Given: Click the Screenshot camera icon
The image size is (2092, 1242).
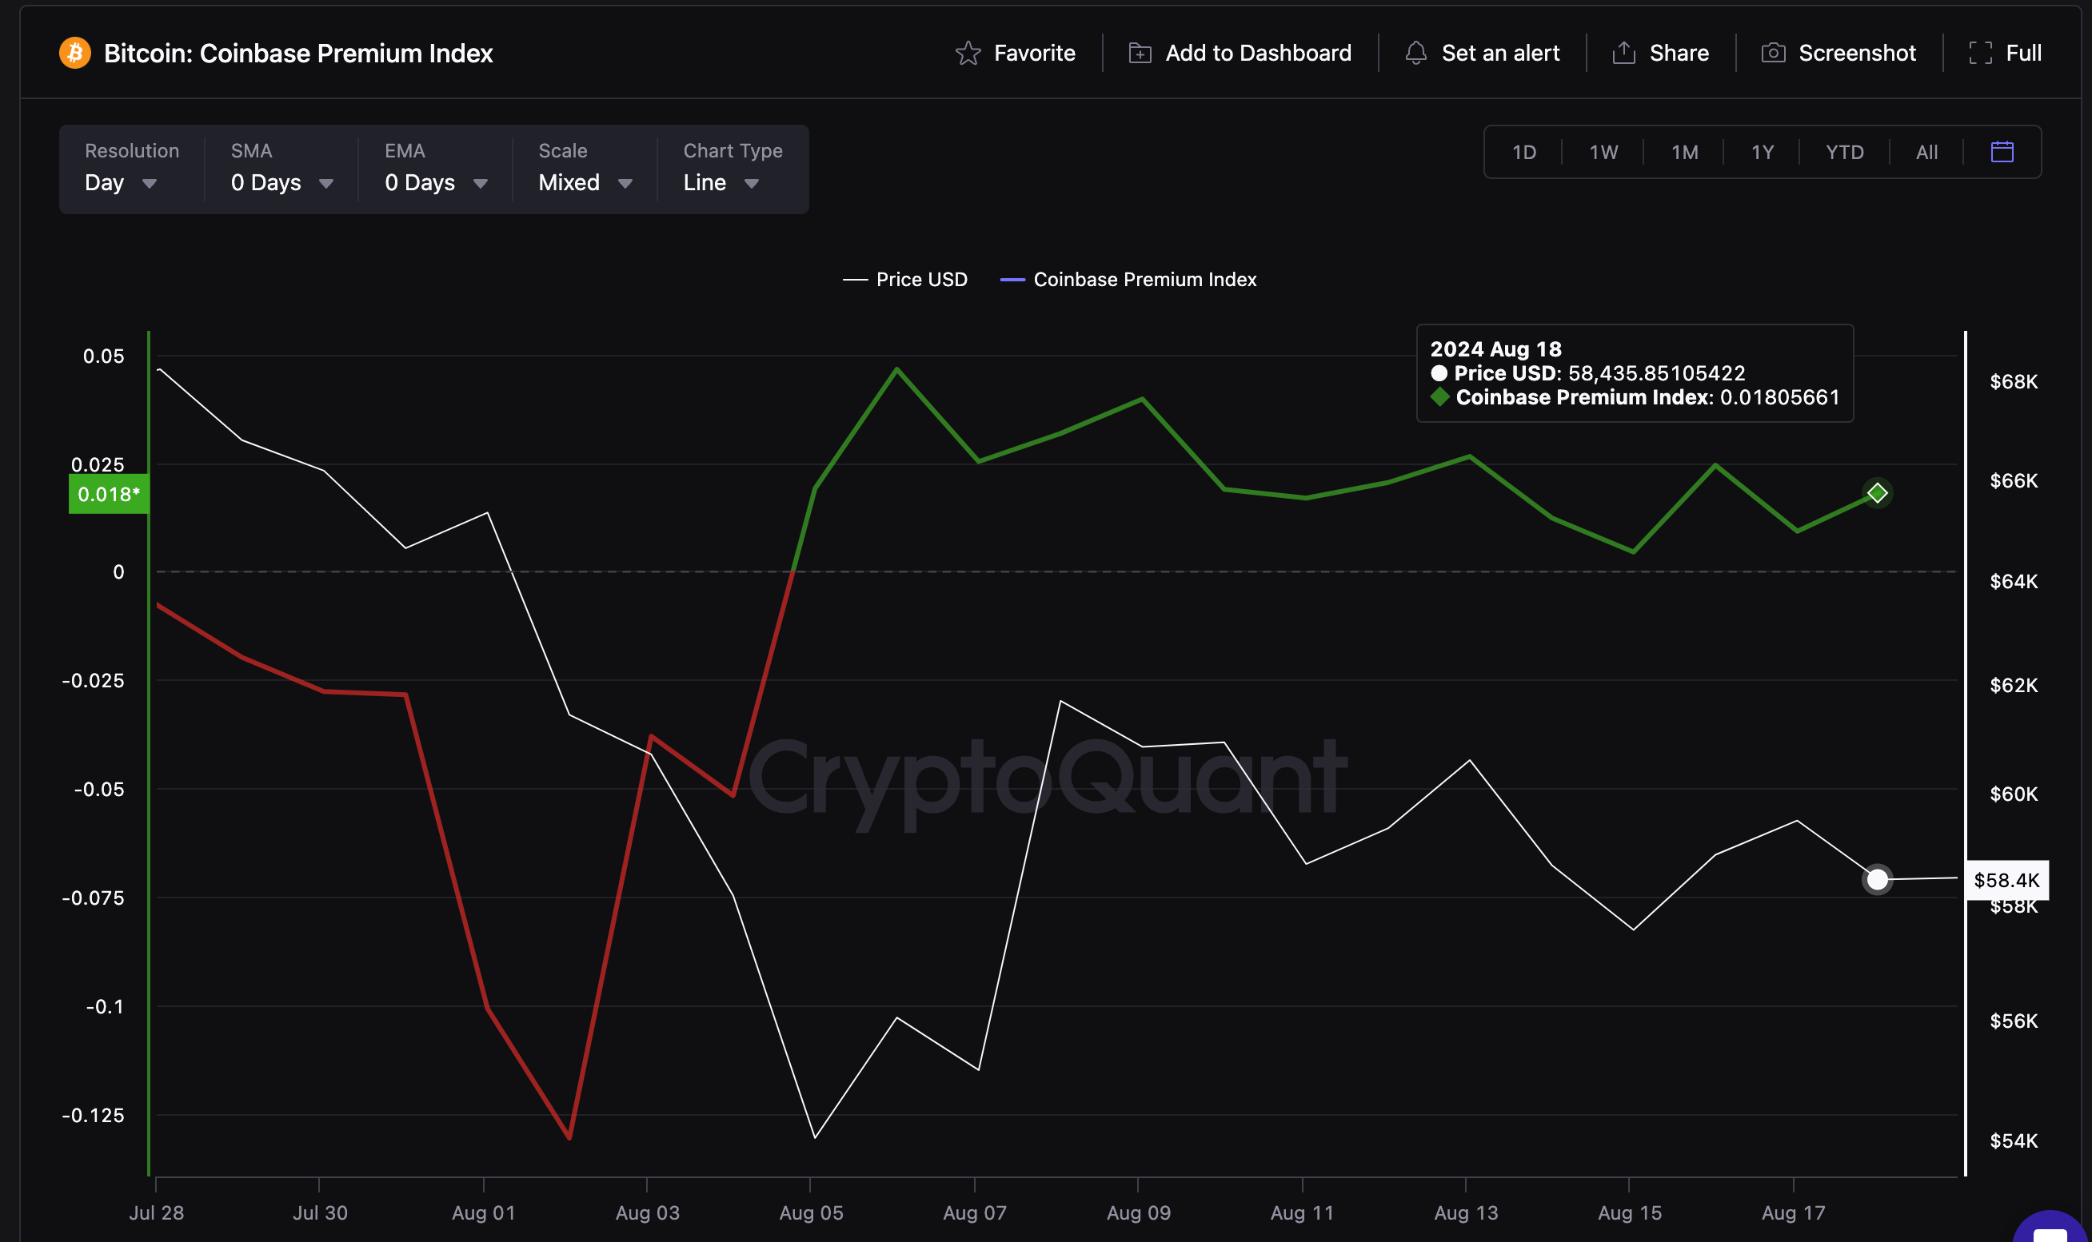Looking at the screenshot, I should tap(1773, 53).
